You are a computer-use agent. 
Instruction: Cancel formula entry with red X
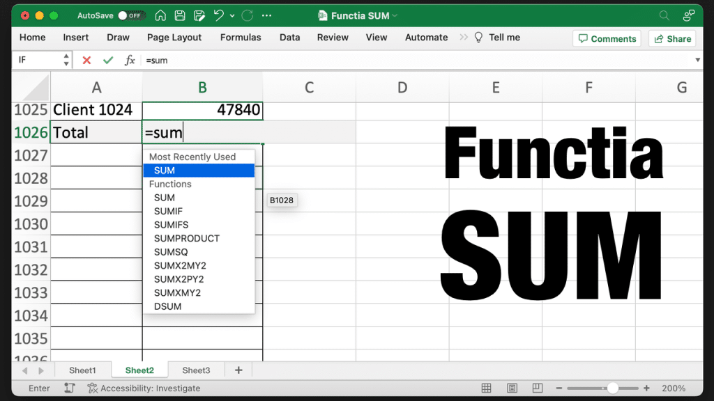tap(86, 60)
